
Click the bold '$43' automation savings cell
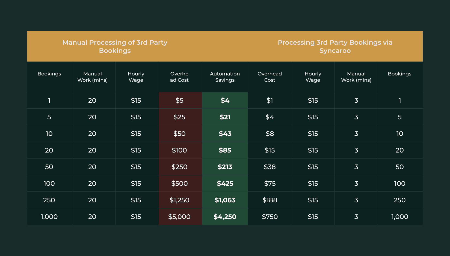[x=225, y=134]
